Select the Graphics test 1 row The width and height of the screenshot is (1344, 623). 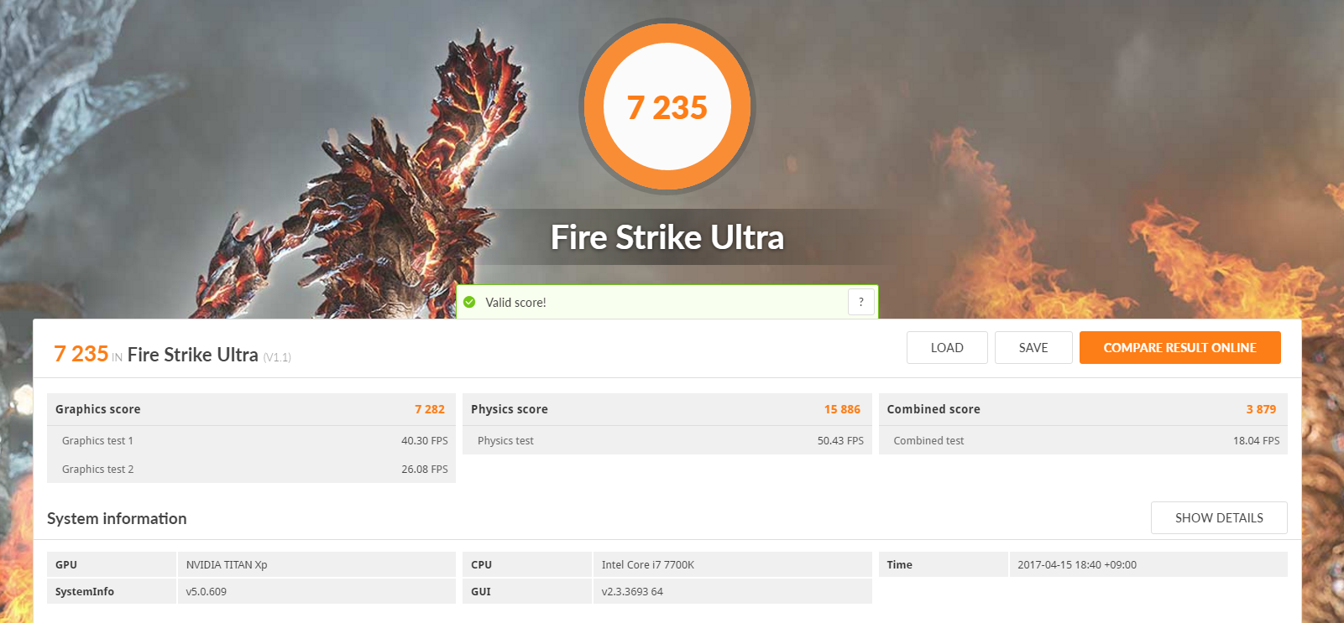coord(251,440)
